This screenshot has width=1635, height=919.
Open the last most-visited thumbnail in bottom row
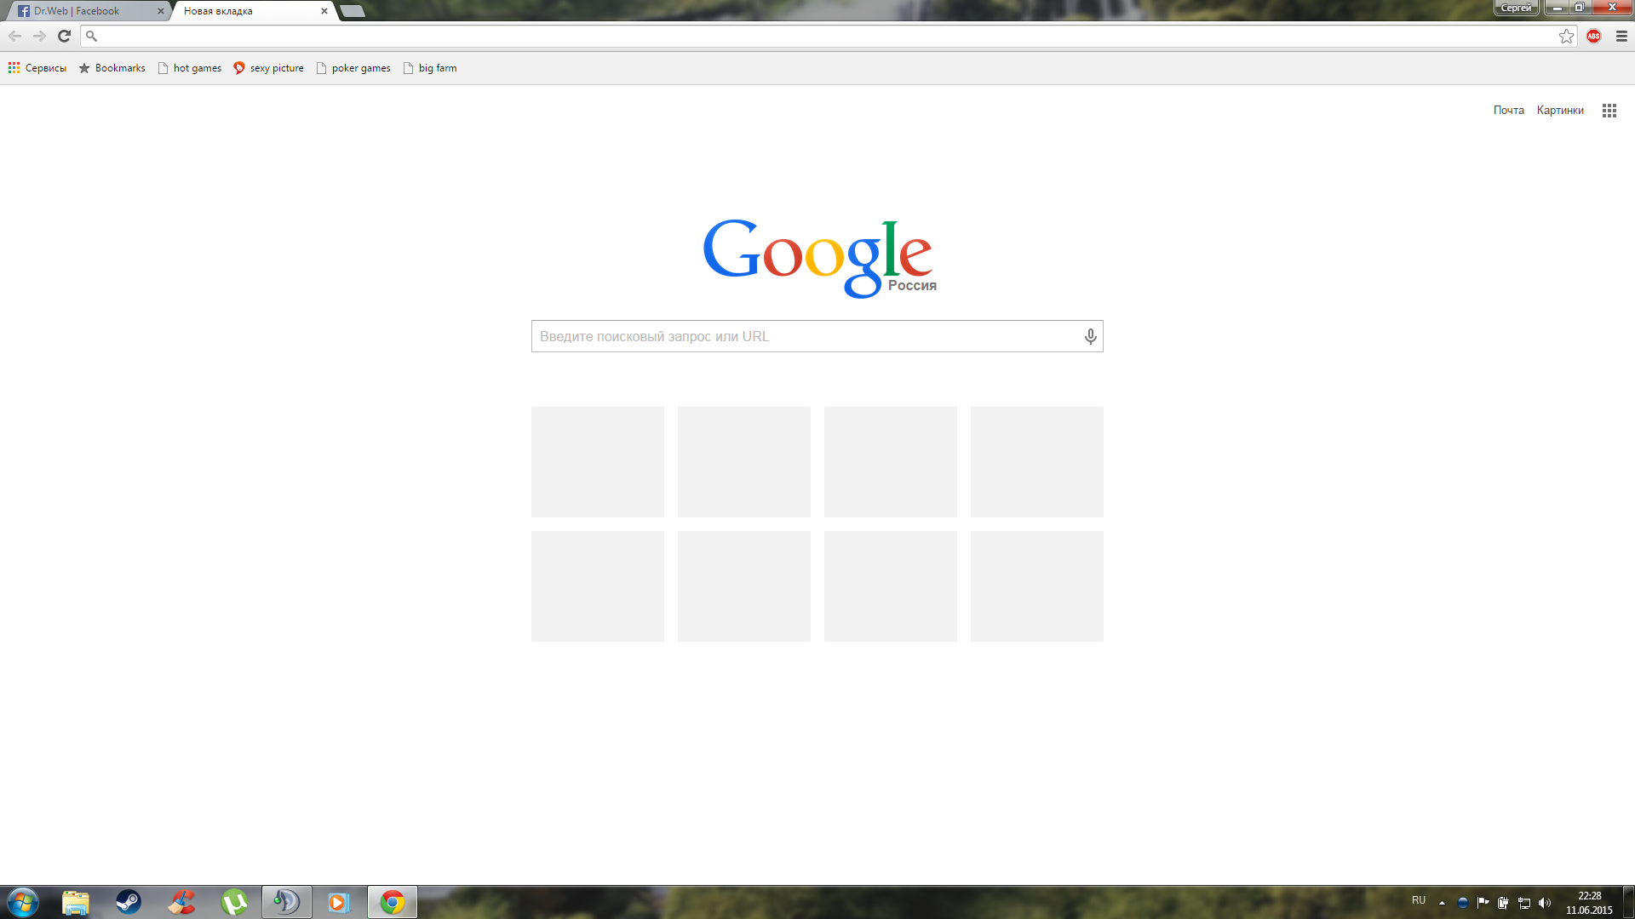tap(1037, 586)
